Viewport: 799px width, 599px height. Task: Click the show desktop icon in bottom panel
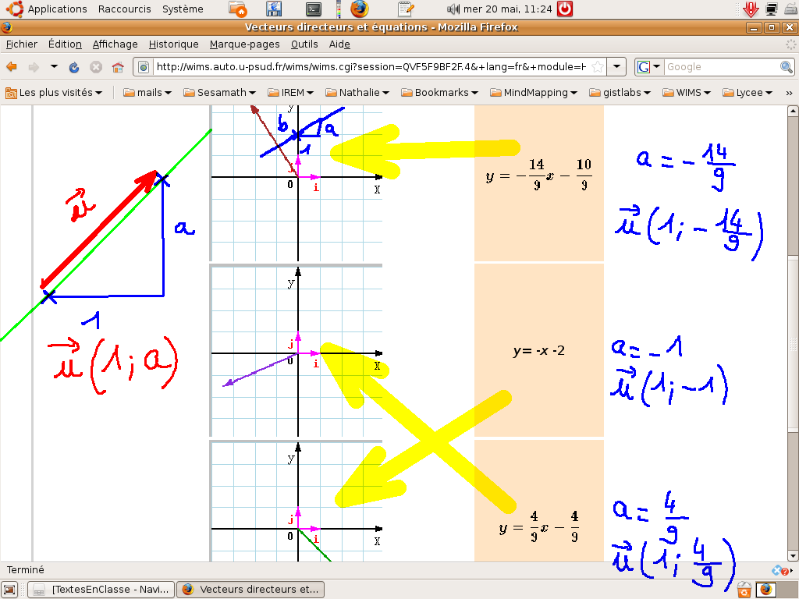(9, 590)
